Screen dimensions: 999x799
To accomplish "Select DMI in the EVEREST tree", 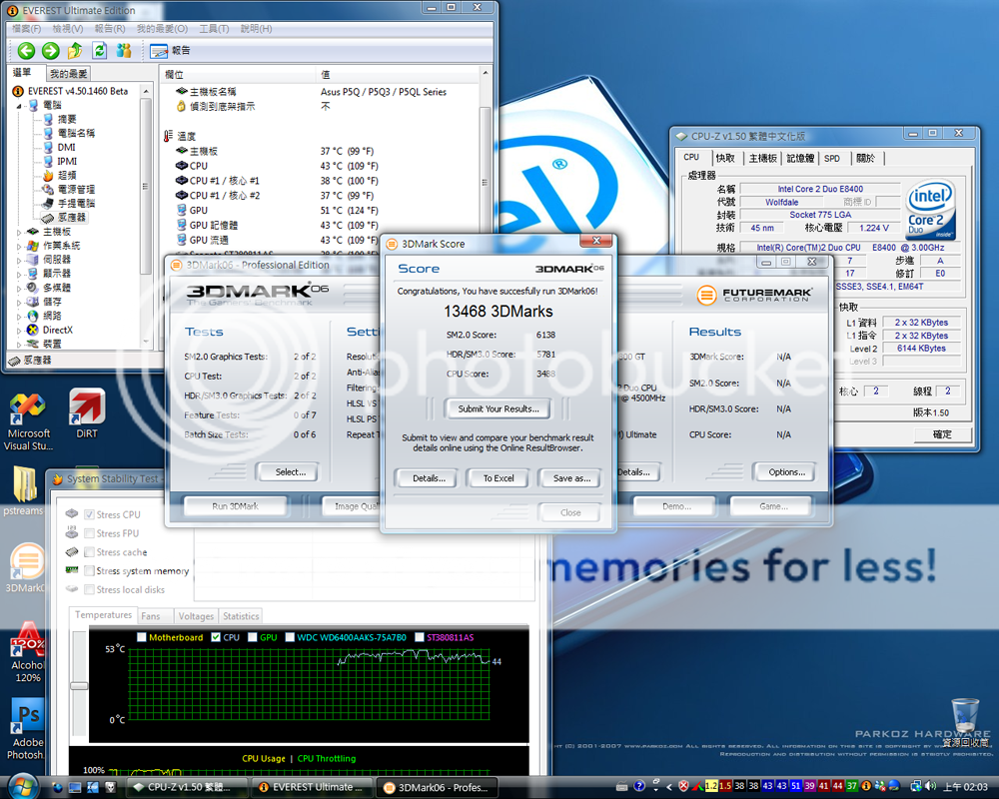I will tap(66, 147).
